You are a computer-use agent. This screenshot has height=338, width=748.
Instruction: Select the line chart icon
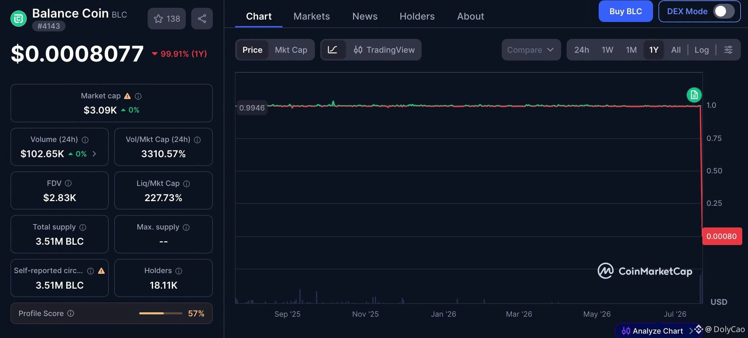[x=333, y=50]
